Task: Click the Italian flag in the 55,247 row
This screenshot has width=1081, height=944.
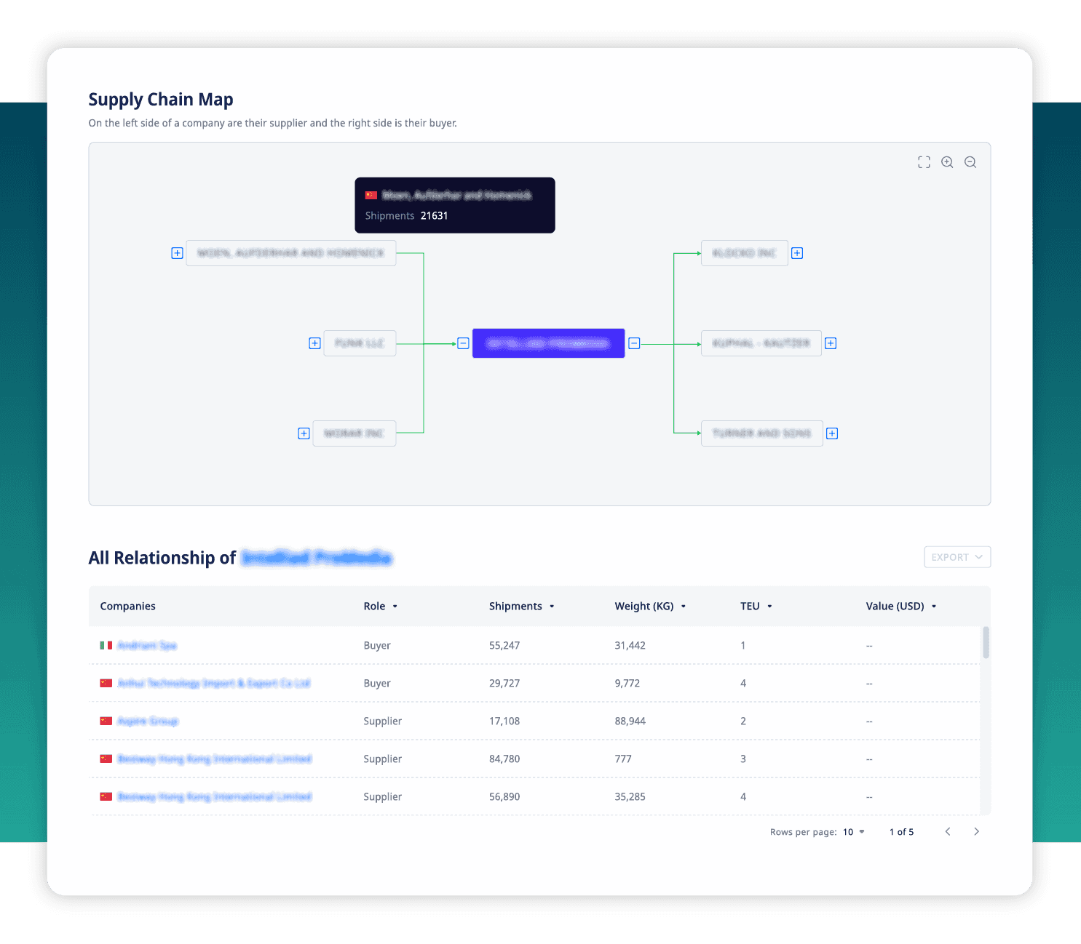Action: [106, 645]
